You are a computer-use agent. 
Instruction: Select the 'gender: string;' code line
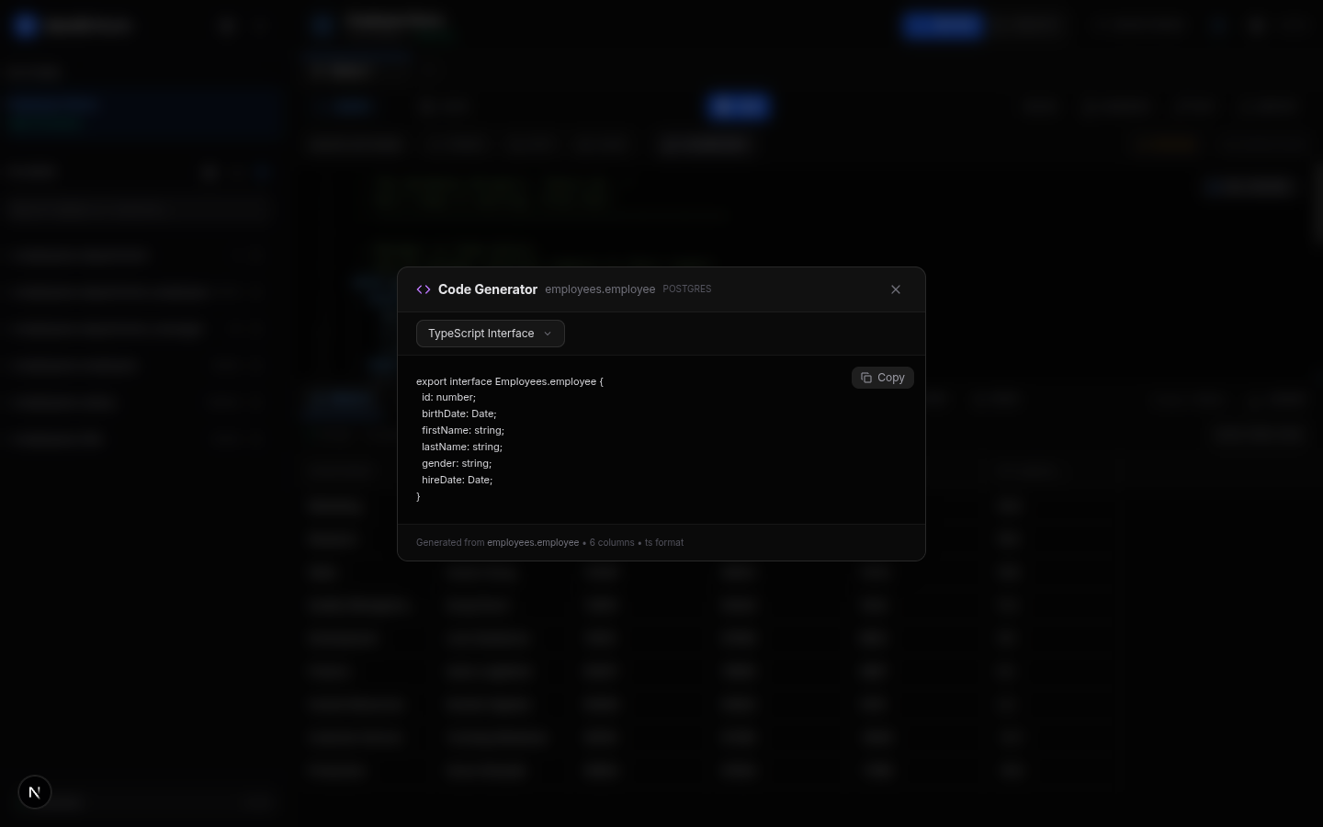[x=457, y=464]
